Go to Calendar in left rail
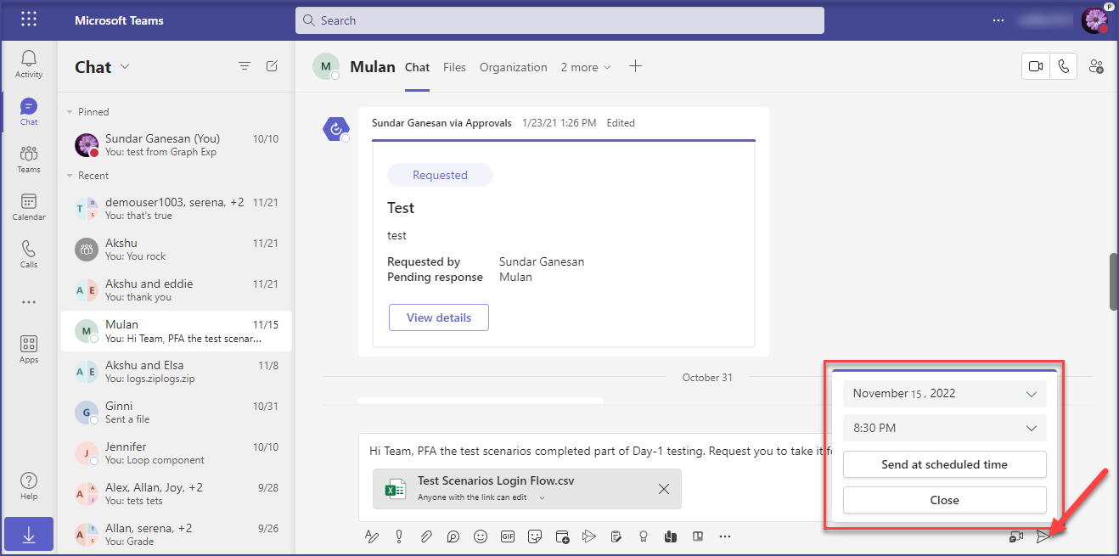The image size is (1119, 556). pos(29,206)
